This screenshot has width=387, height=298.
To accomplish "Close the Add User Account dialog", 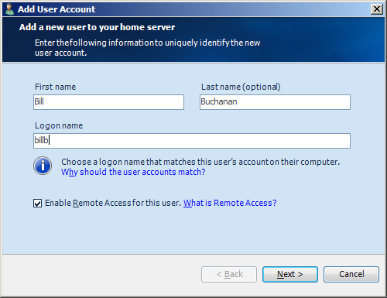I will pyautogui.click(x=377, y=9).
